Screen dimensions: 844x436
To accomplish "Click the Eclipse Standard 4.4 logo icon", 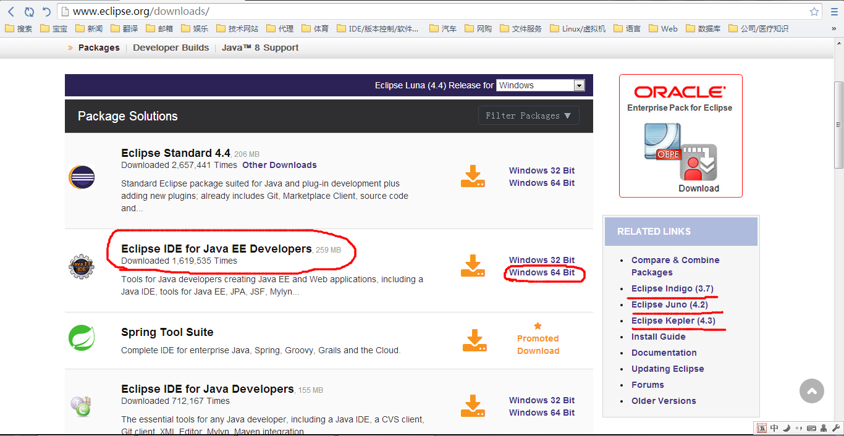I will (x=82, y=178).
